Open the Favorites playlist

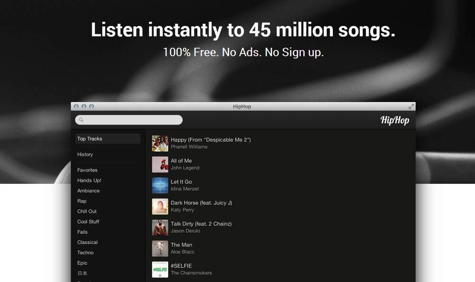tap(87, 170)
